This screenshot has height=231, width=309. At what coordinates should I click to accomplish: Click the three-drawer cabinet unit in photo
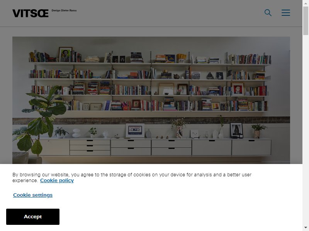(x=90, y=147)
